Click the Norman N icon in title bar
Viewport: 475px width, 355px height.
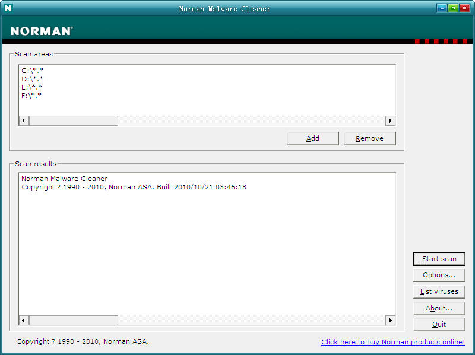(x=8, y=8)
